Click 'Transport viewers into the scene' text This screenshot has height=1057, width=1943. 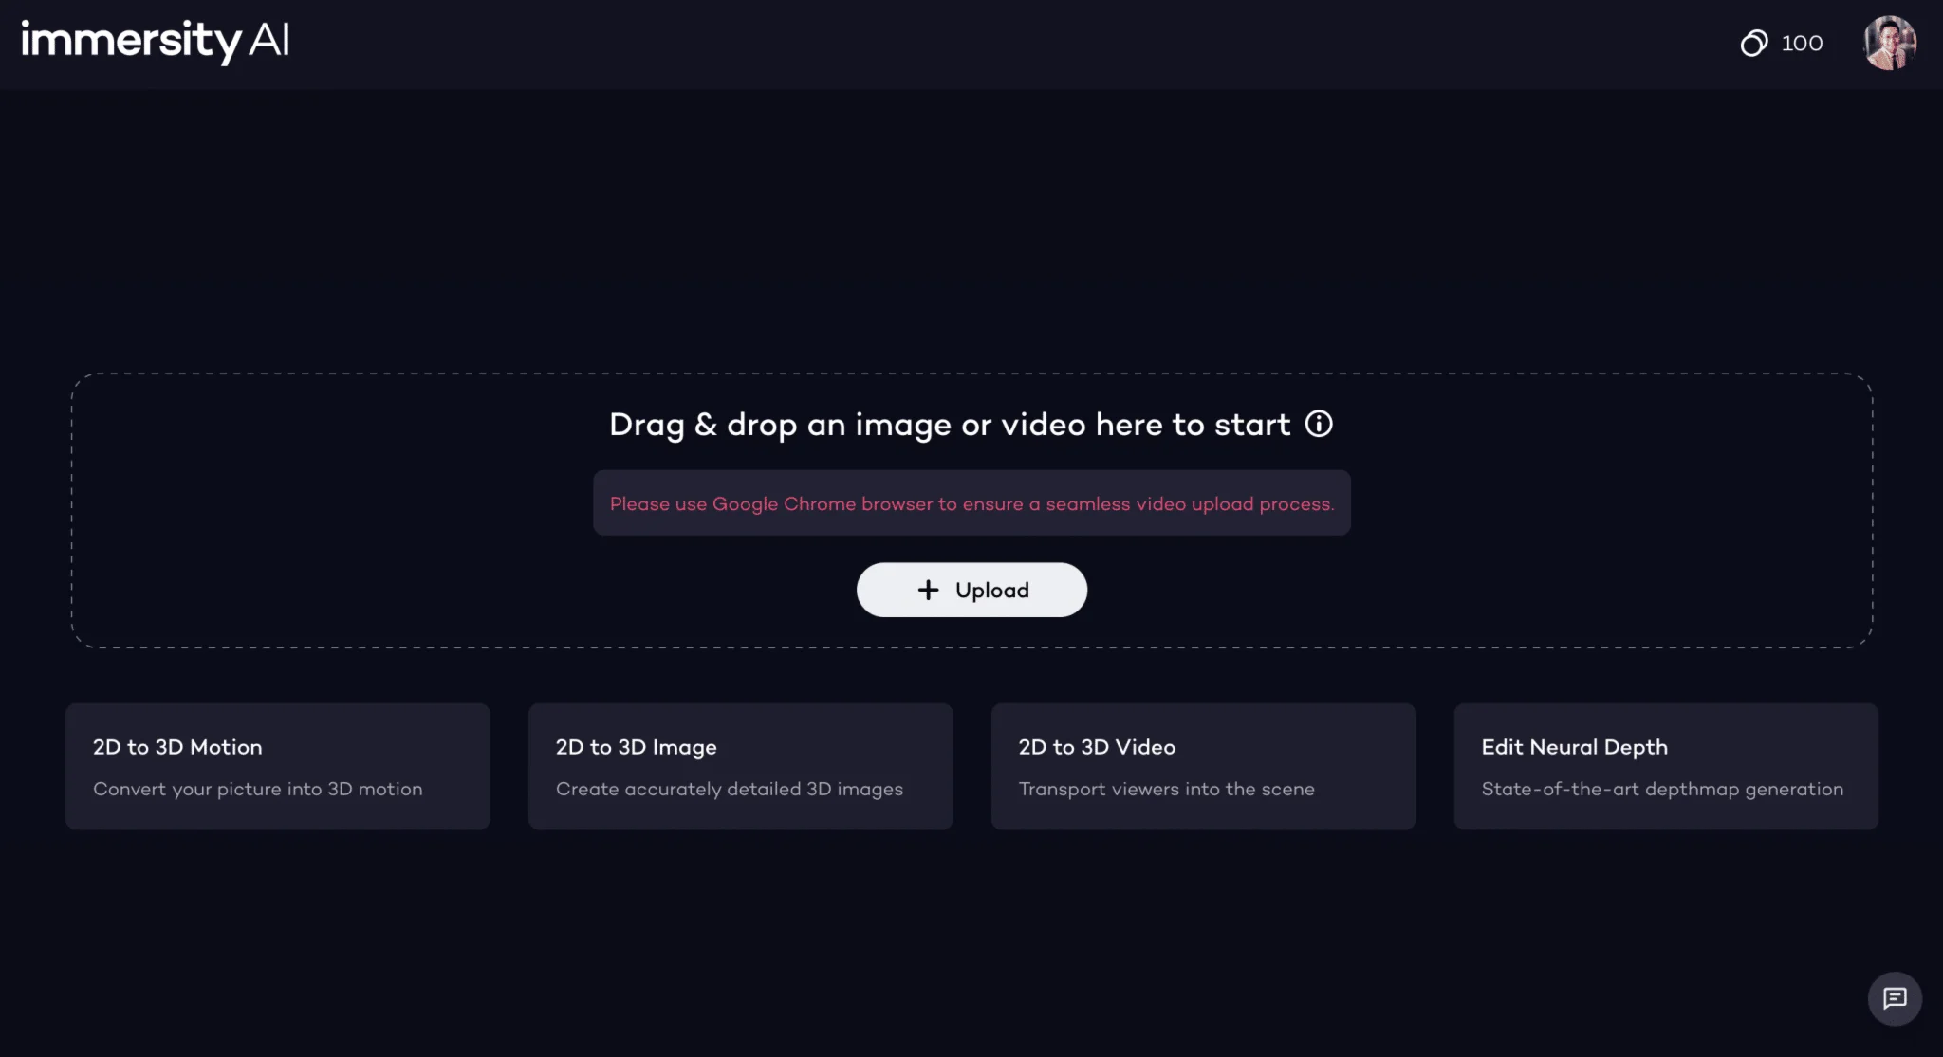(x=1166, y=789)
